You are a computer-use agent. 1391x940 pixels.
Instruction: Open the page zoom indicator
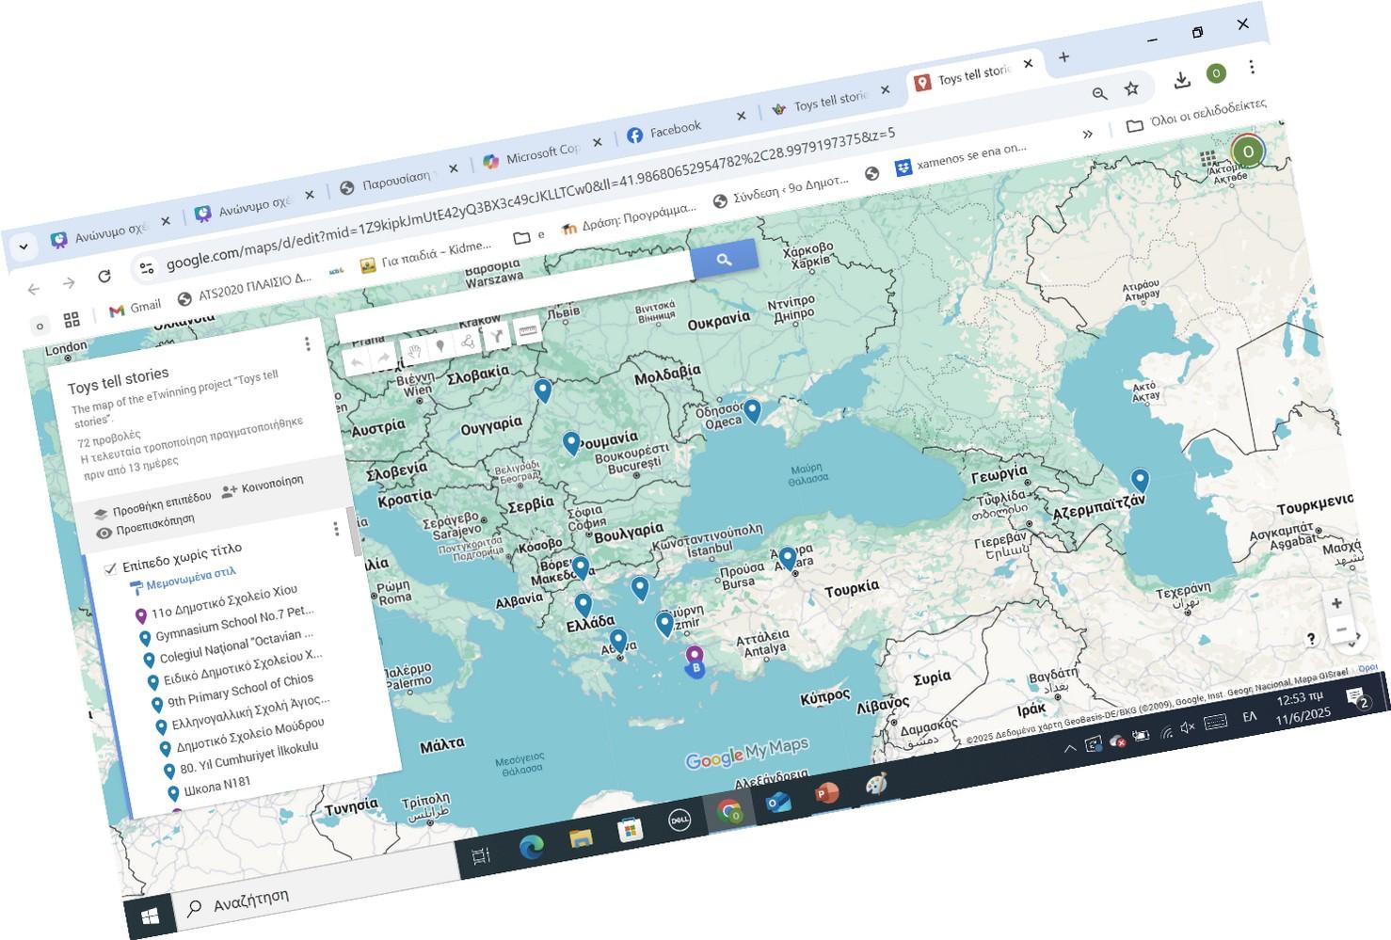pyautogui.click(x=1099, y=94)
